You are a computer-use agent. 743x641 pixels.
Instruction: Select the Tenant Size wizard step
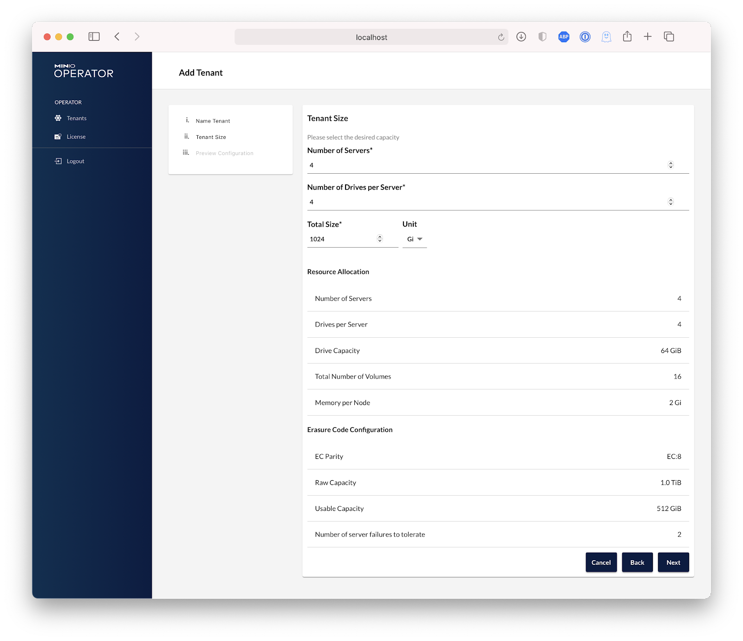pos(211,137)
